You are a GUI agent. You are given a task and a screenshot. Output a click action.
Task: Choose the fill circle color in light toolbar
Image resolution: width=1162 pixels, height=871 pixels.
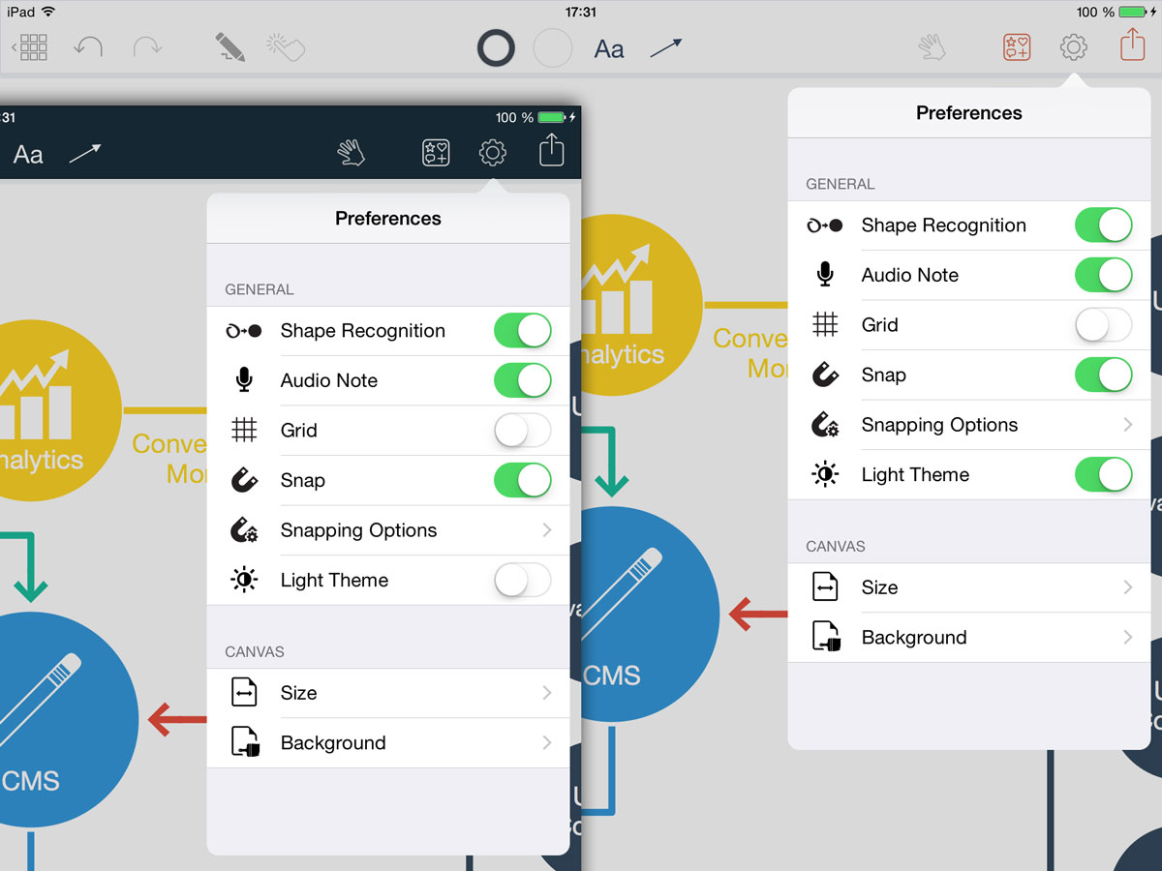(x=553, y=47)
